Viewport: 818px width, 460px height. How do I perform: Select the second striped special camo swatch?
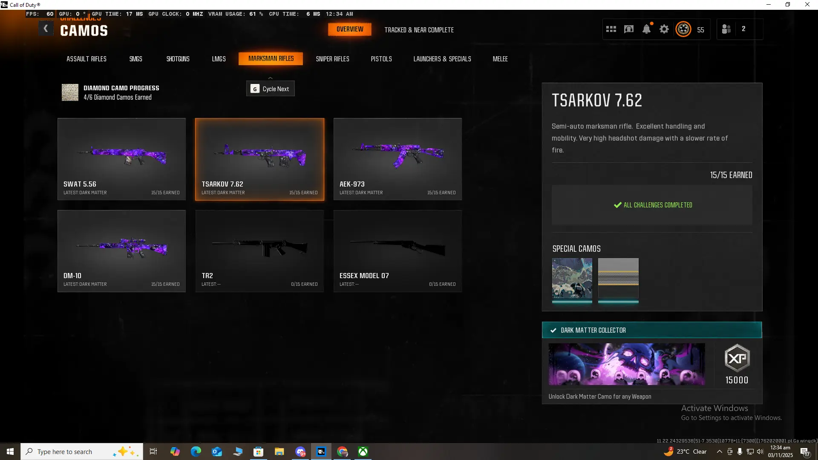[618, 279]
